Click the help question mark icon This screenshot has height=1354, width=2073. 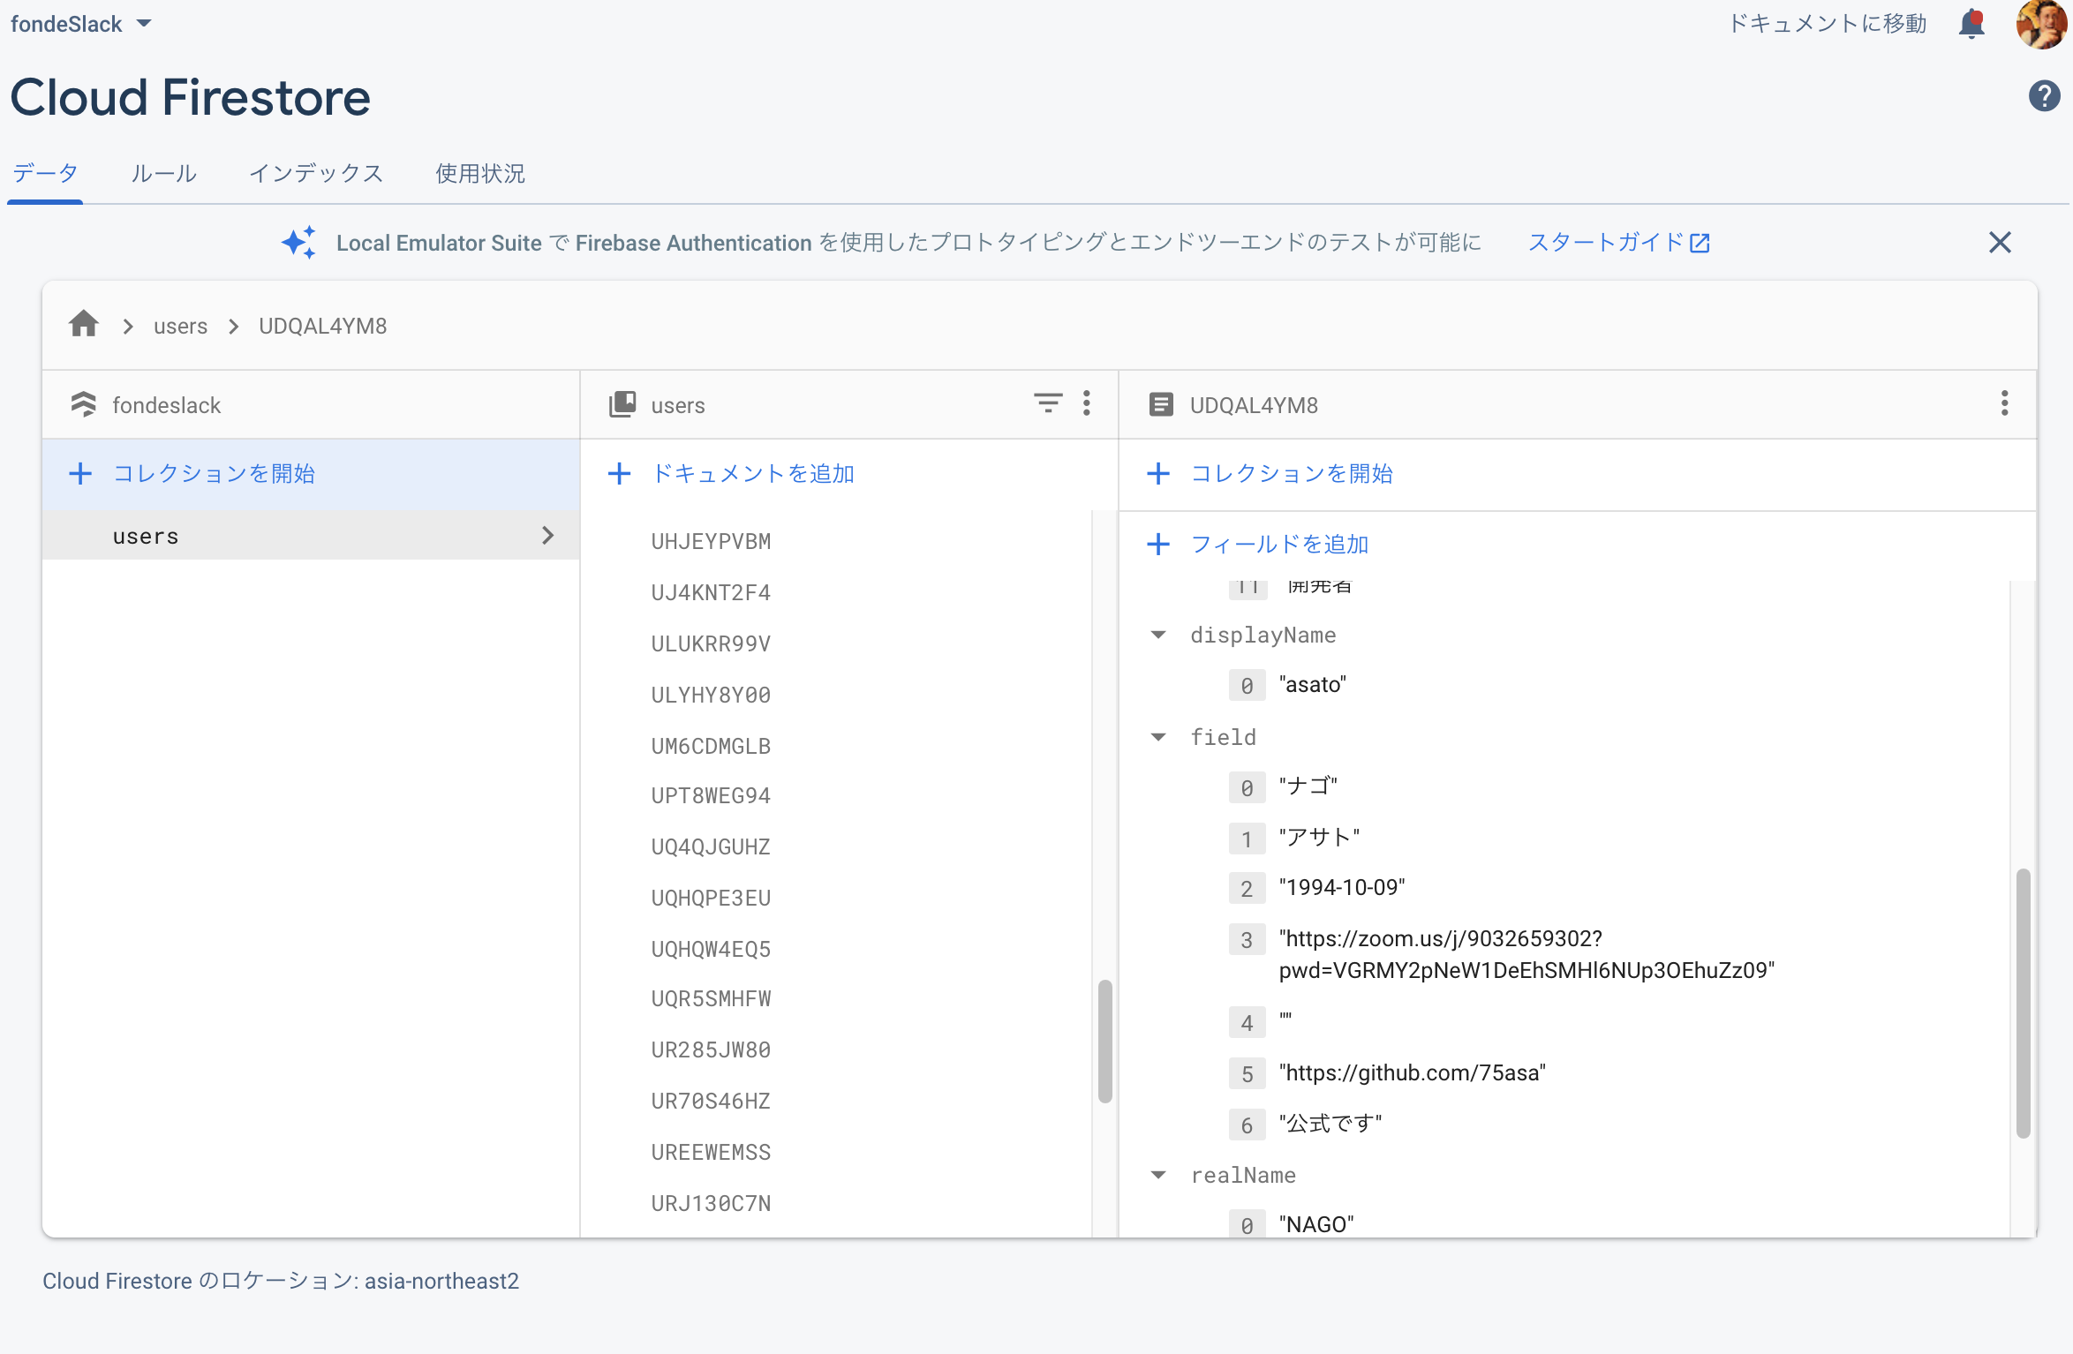pos(2043,95)
